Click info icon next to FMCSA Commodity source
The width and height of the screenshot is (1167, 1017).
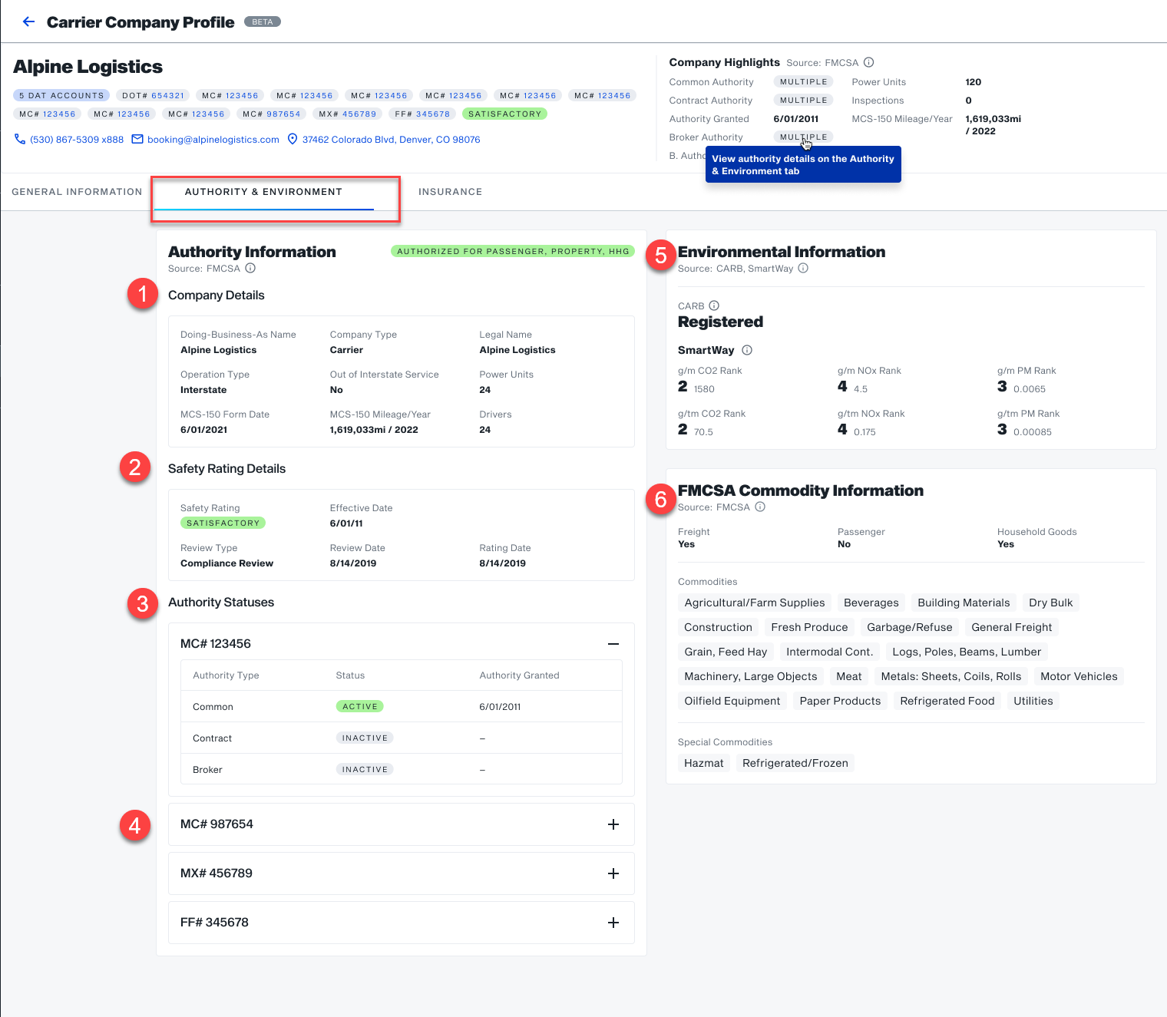pos(760,507)
